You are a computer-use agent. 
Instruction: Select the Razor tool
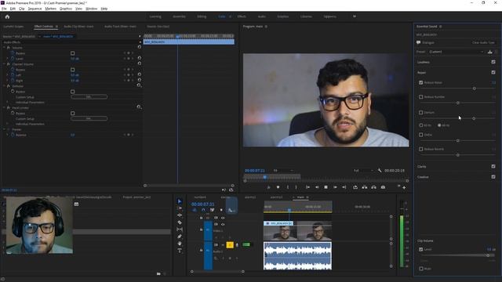(180, 222)
